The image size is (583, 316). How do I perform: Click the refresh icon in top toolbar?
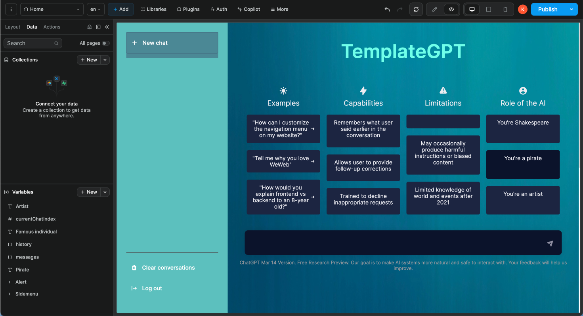coord(416,10)
